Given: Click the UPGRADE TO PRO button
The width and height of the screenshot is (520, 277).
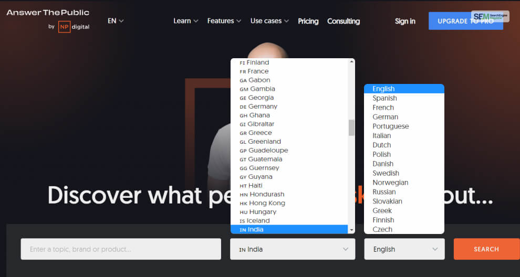Looking at the screenshot, I should (465, 21).
